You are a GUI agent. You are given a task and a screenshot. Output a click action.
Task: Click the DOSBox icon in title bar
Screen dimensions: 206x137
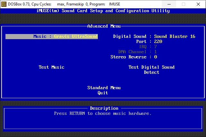4,4
